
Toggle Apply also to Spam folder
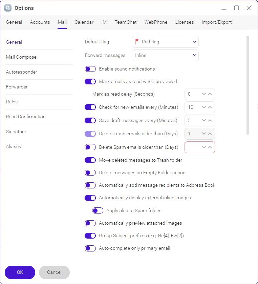tap(98, 211)
